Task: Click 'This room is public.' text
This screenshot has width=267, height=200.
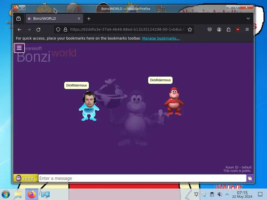Action: [x=237, y=171]
